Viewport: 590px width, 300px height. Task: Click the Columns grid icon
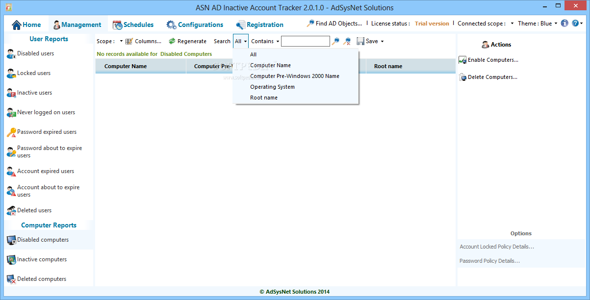point(129,41)
